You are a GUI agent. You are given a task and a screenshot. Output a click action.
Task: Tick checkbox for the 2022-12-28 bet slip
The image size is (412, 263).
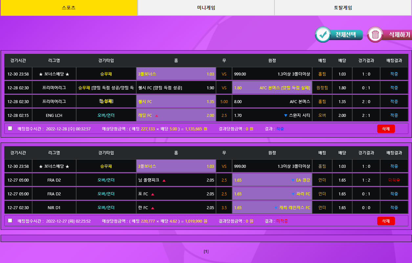[x=10, y=128]
